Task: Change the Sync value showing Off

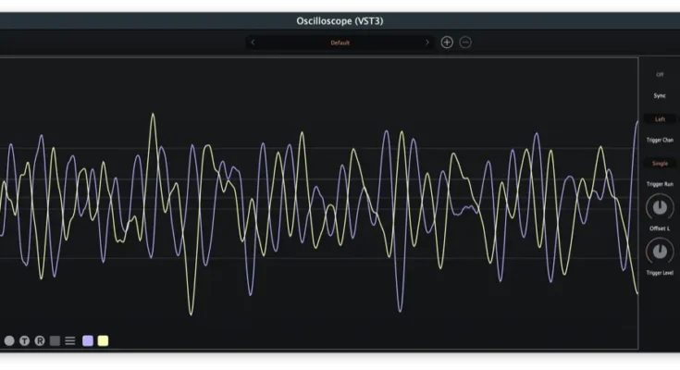Action: [x=660, y=75]
